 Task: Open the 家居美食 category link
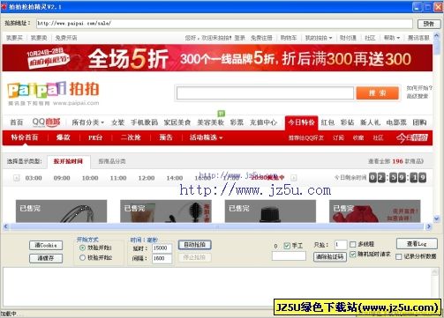(x=177, y=122)
